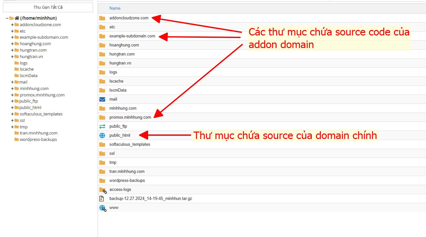Collapse the /home/minhhun root tree node

pyautogui.click(x=7, y=18)
